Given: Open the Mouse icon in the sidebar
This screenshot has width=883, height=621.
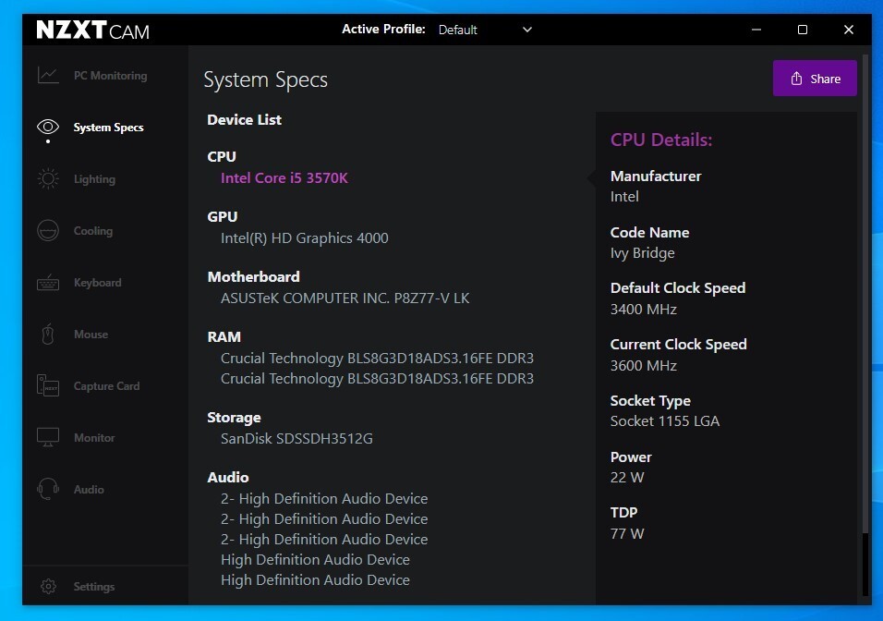Looking at the screenshot, I should point(48,335).
